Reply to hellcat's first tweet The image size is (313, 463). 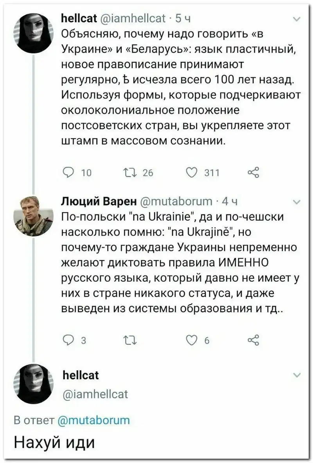click(69, 173)
